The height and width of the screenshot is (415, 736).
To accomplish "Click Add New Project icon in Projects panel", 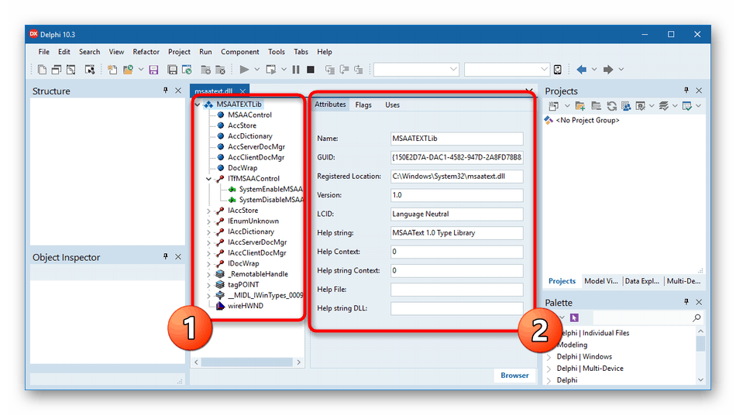I will click(x=553, y=106).
